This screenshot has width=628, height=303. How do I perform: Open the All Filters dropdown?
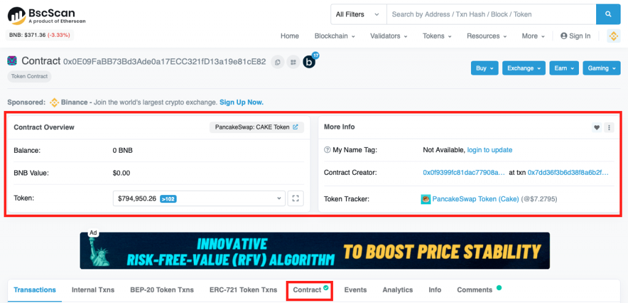pos(358,15)
